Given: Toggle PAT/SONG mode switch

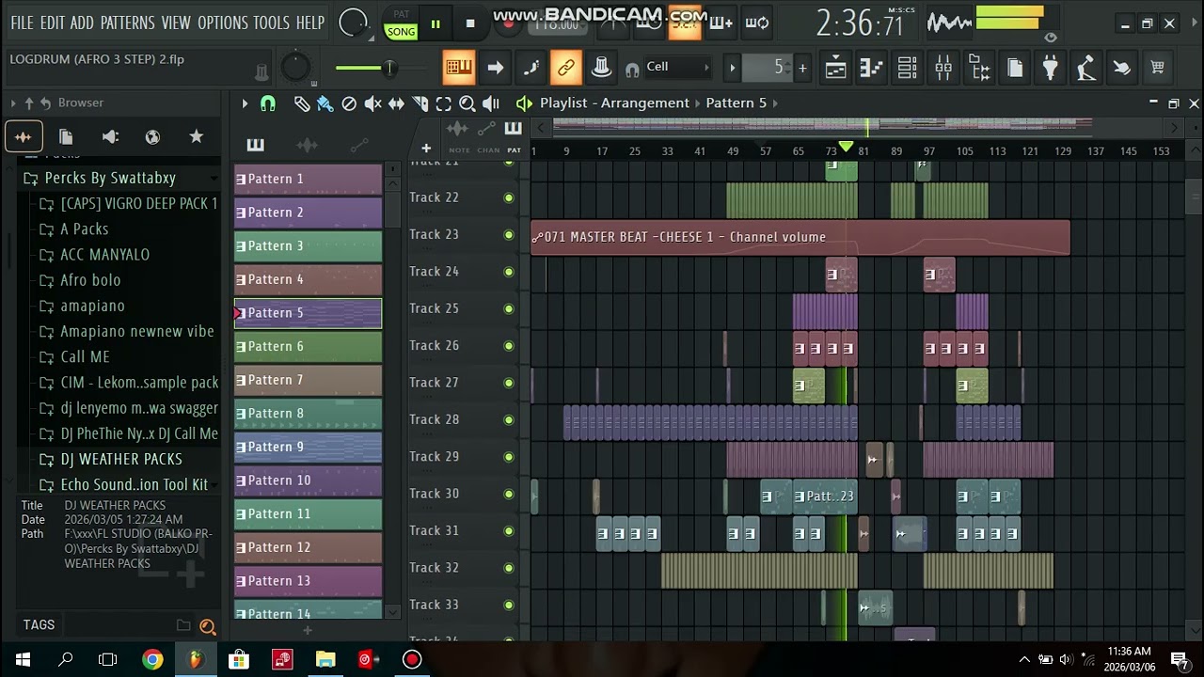Looking at the screenshot, I should (x=401, y=24).
